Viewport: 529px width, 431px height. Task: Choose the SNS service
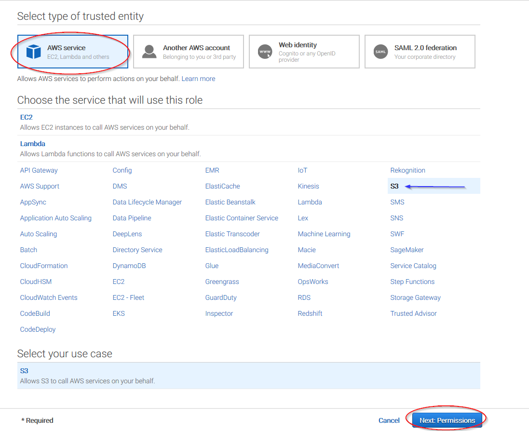tap(397, 218)
